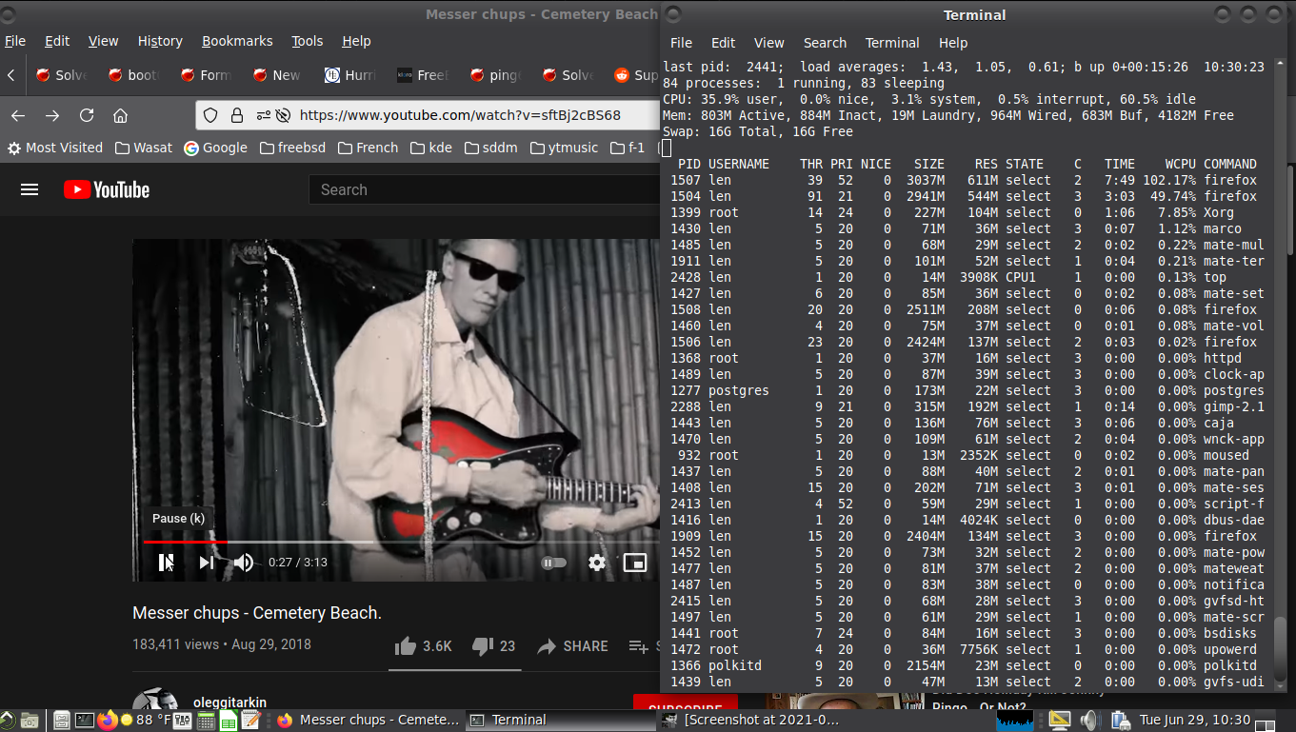Expand the Wasat bookmark folder
The image size is (1296, 732).
pyautogui.click(x=145, y=148)
